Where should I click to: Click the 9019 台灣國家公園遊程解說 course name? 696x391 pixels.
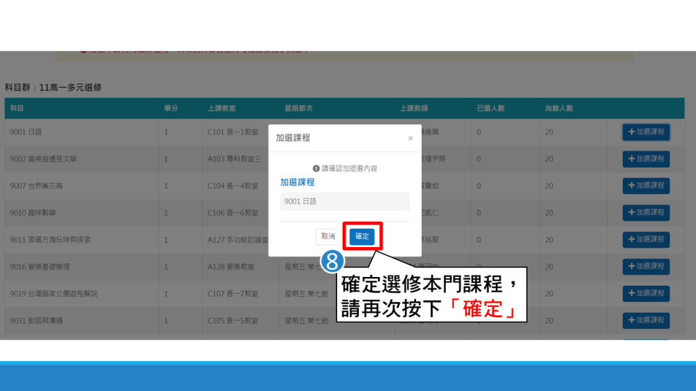tap(54, 294)
